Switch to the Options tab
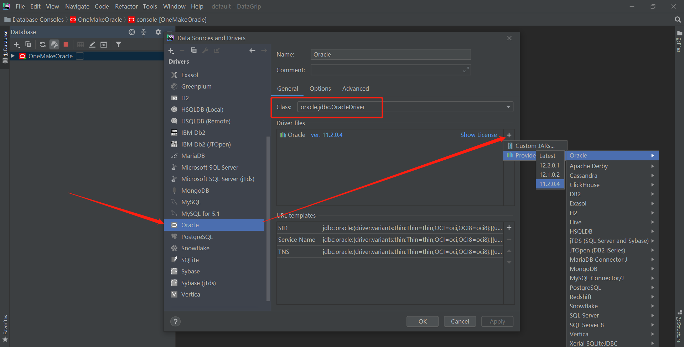The height and width of the screenshot is (347, 684). point(320,89)
